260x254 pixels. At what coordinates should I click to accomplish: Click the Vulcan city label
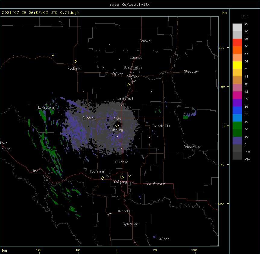coord(164,239)
